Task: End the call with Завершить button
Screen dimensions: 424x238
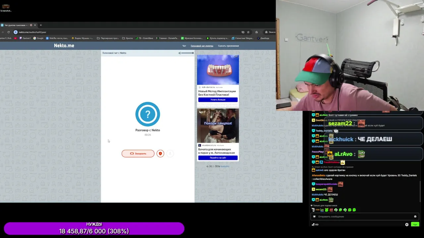Action: coord(138,153)
